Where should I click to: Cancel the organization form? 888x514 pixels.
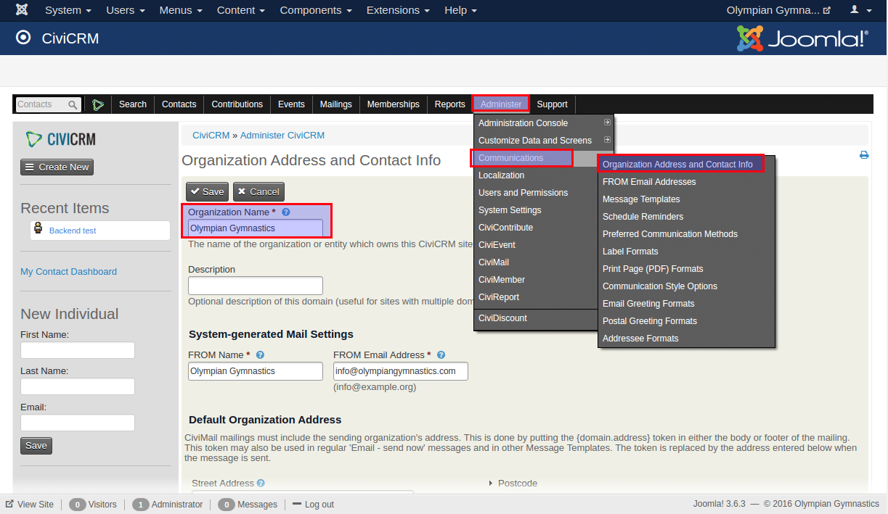click(x=258, y=191)
